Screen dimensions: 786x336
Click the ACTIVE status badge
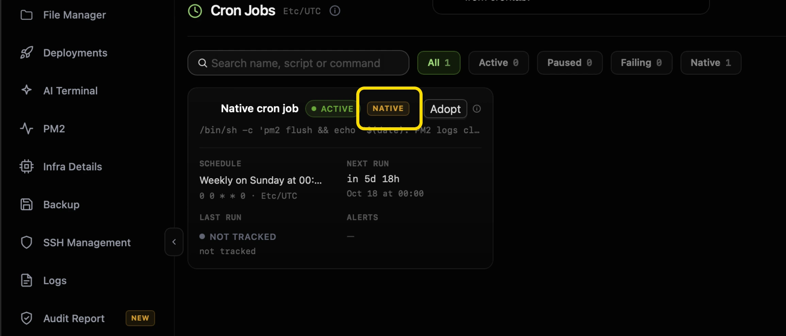tap(332, 109)
